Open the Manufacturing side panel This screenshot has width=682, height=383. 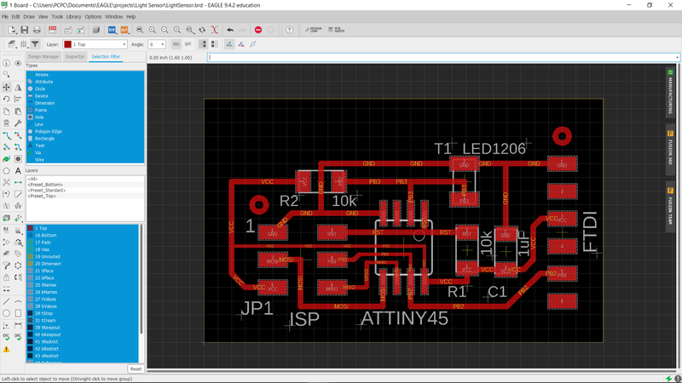[x=670, y=92]
